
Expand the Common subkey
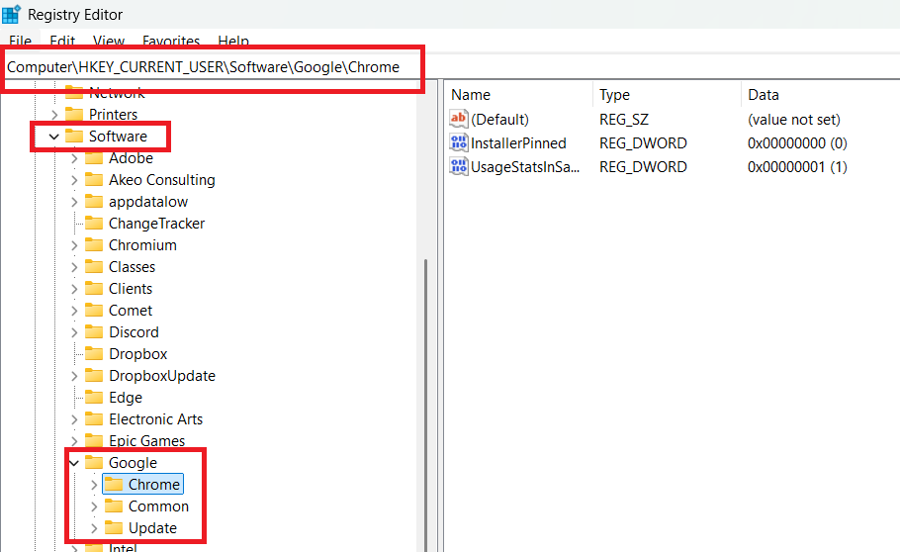(x=94, y=506)
